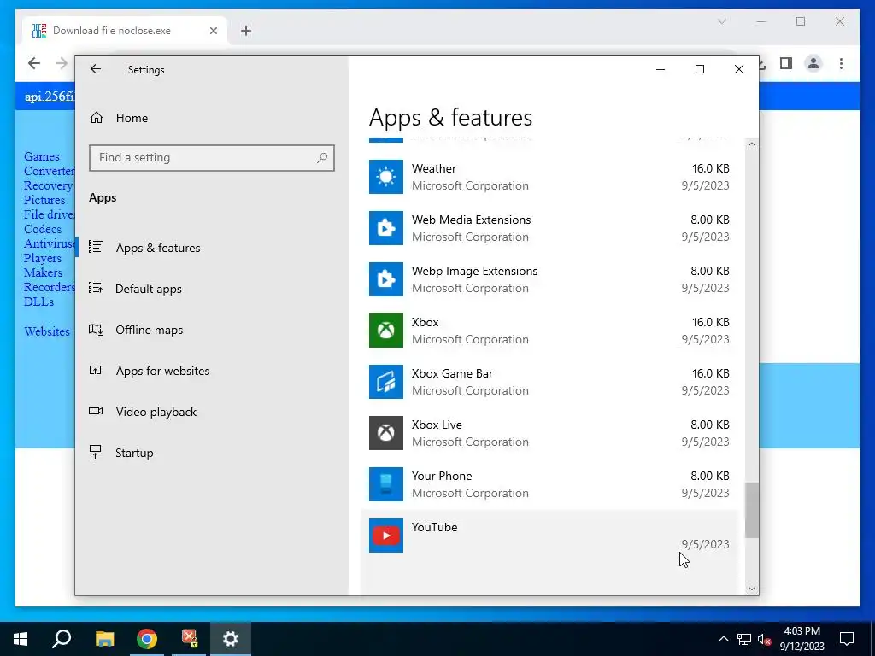This screenshot has height=656, width=875.
Task: Click the Home house icon in Settings
Action: 97,118
